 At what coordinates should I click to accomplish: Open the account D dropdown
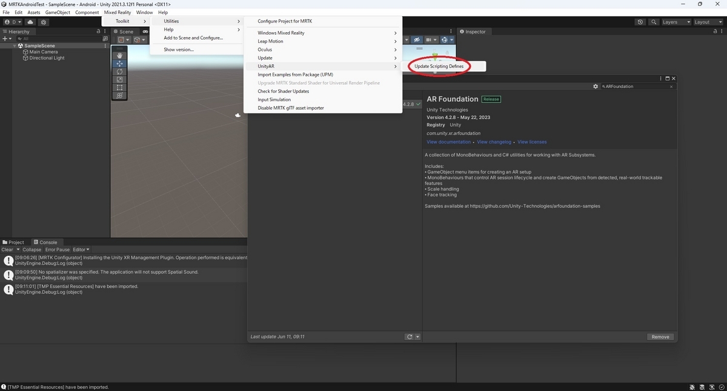[x=12, y=22]
